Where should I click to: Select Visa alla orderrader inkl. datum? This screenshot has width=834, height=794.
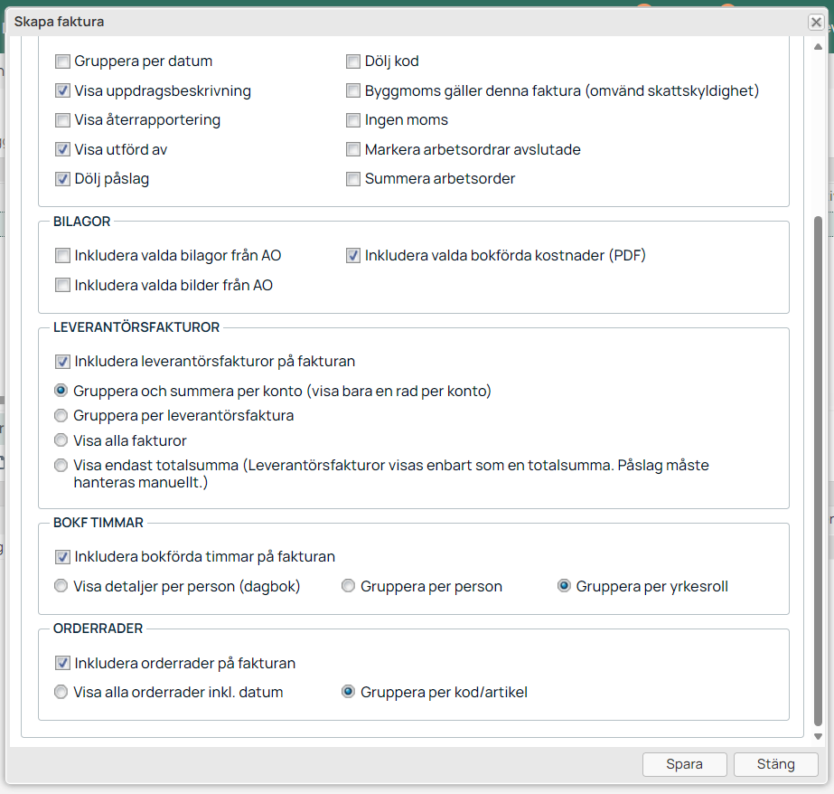pyautogui.click(x=61, y=692)
